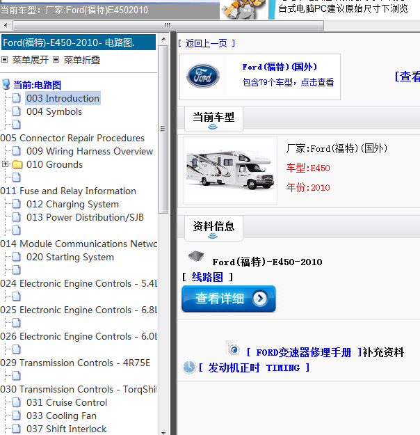Screen dimensions: 420x435
Task: Expand the 010 Grounds folder
Action: click(x=5, y=164)
